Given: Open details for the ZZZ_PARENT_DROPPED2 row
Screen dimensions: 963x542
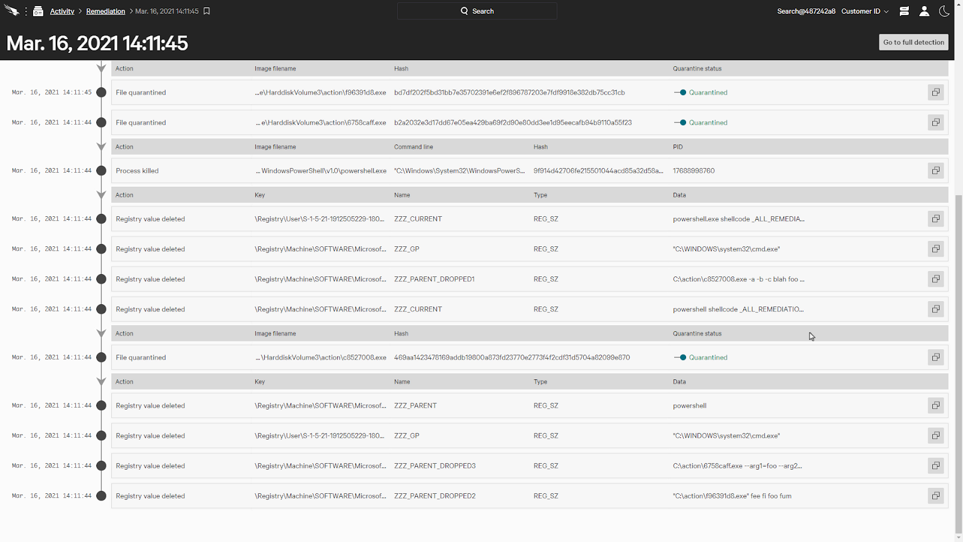Looking at the screenshot, I should [936, 496].
